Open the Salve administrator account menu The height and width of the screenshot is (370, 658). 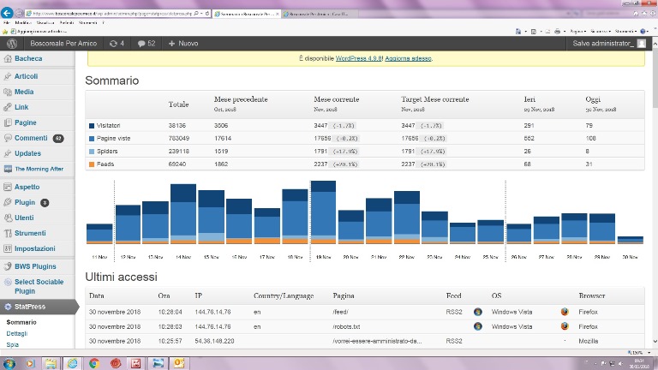pos(609,43)
